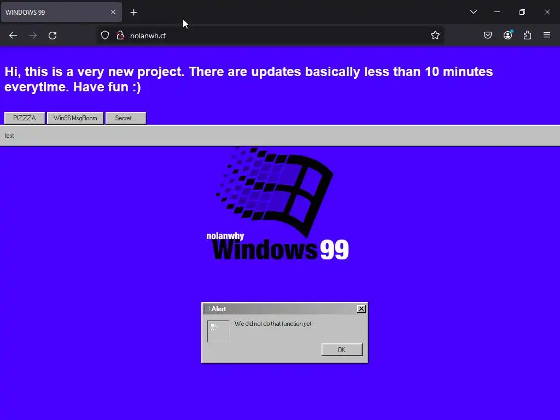Minimize the Firefox window
This screenshot has height=420, width=560.
[x=497, y=12]
